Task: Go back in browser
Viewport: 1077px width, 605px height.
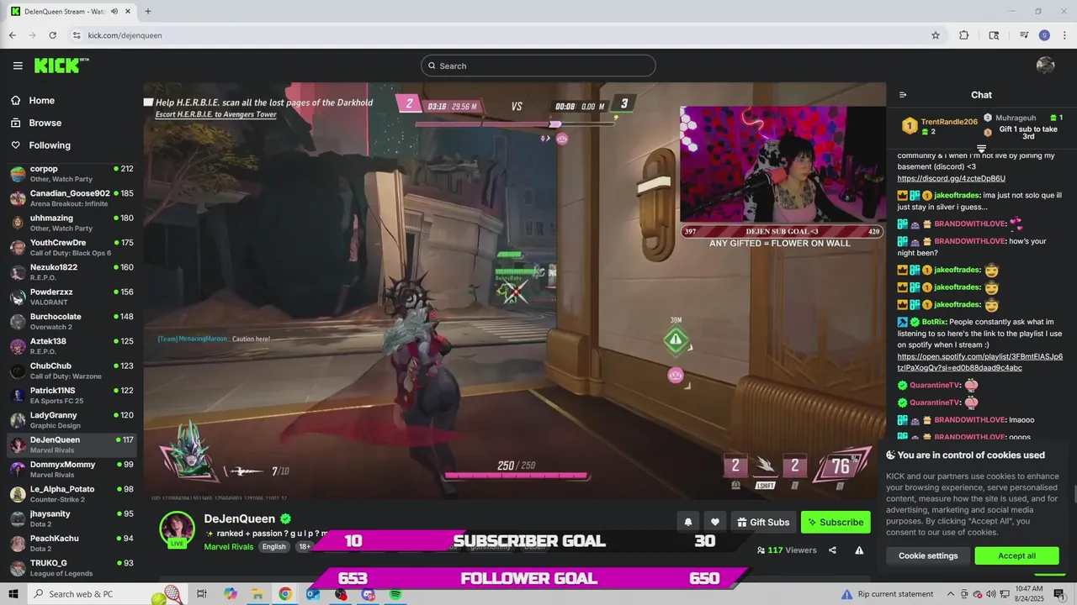Action: pos(13,35)
